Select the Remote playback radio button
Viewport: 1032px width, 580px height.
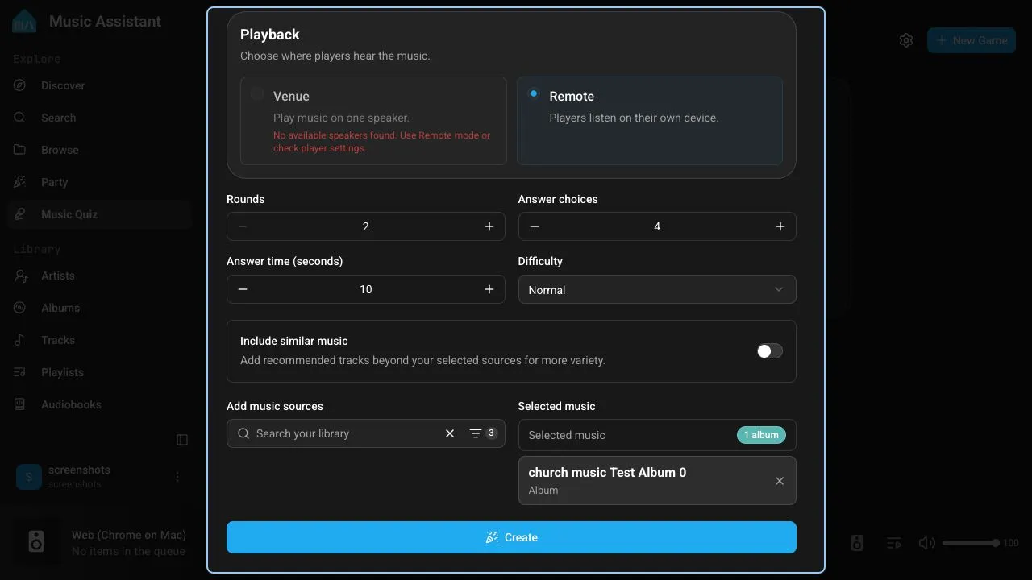(534, 94)
